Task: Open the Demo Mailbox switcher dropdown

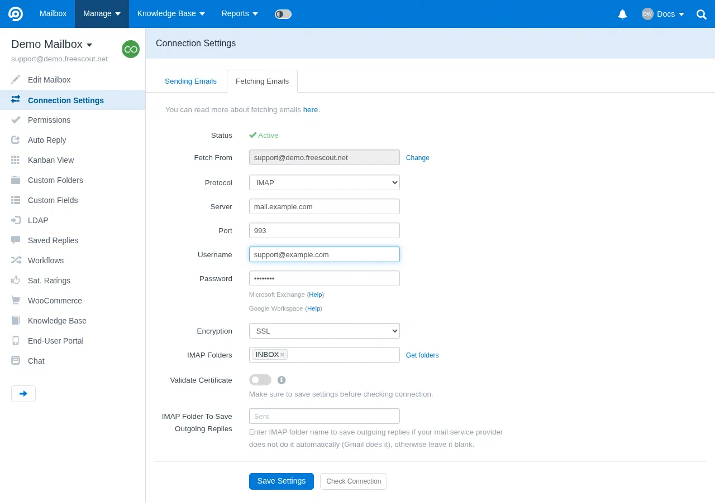Action: (x=52, y=44)
